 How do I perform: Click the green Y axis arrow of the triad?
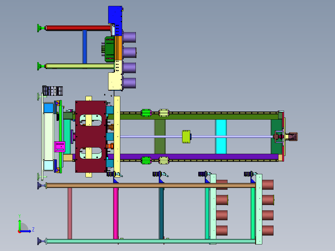(20, 225)
